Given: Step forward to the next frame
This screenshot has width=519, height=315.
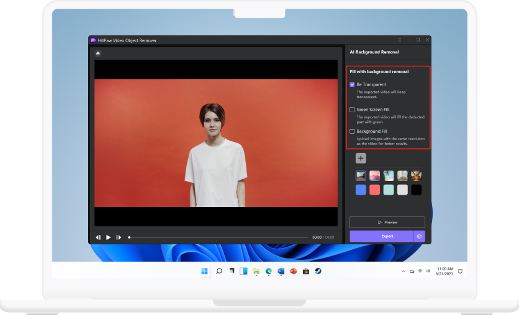Looking at the screenshot, I should coord(119,237).
